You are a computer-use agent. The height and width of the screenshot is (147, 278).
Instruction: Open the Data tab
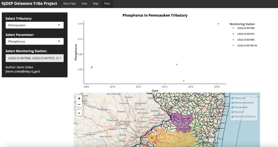(x=84, y=3)
